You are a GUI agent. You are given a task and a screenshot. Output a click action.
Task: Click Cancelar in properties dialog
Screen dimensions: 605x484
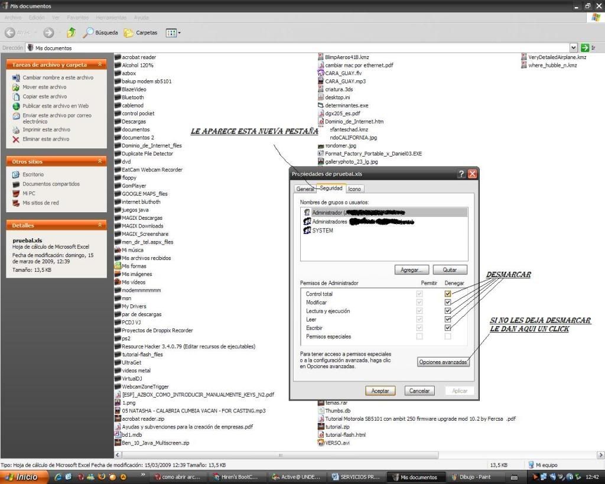(419, 391)
